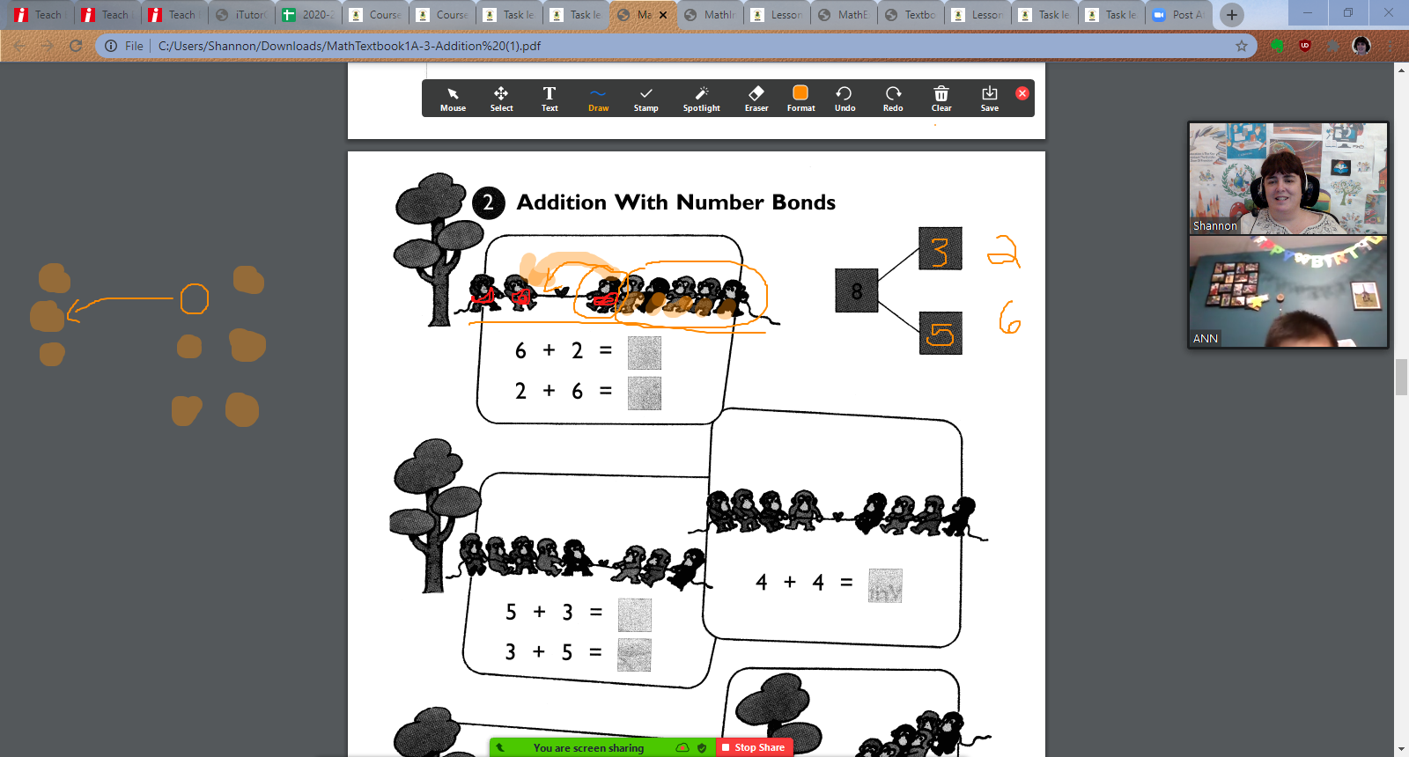Open a new browser tab
This screenshot has width=1409, height=757.
(1232, 15)
